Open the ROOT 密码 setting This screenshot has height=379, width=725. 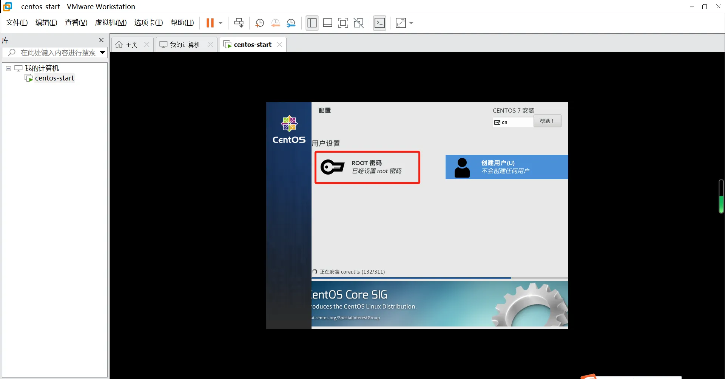[367, 167]
